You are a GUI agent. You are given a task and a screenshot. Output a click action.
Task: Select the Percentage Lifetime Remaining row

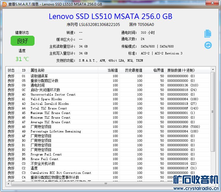pyautogui.click(x=56, y=131)
